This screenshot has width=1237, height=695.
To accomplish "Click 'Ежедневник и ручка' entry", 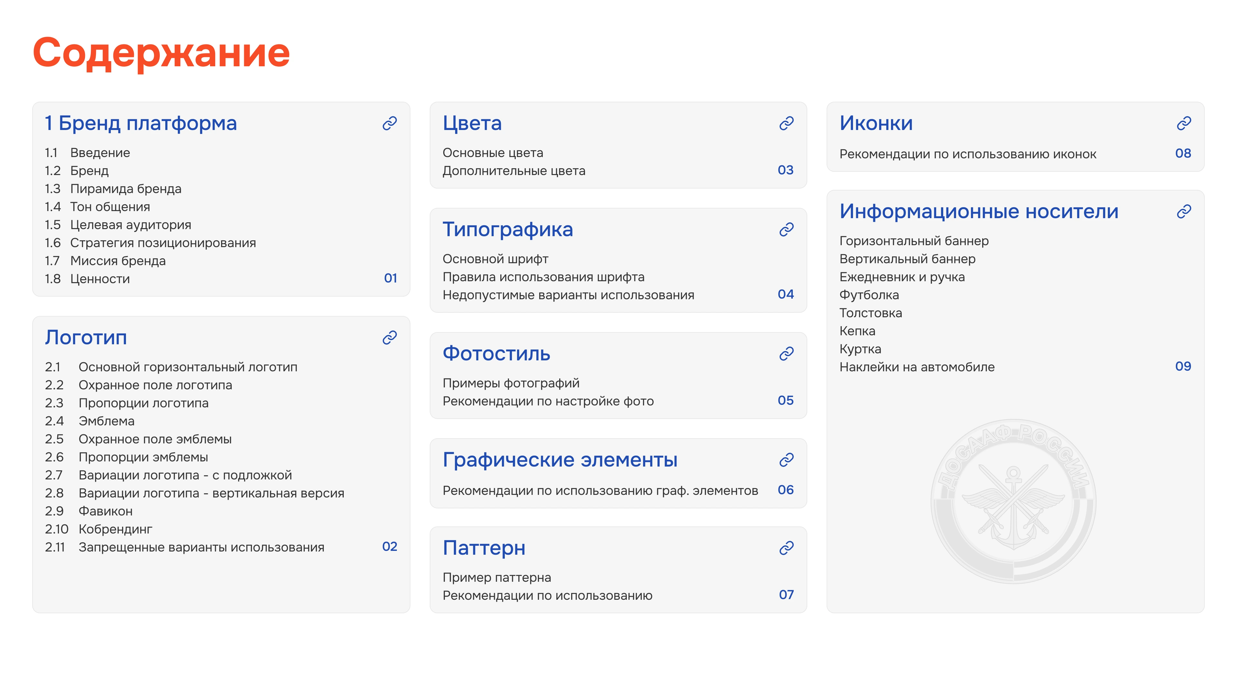I will pos(902,277).
